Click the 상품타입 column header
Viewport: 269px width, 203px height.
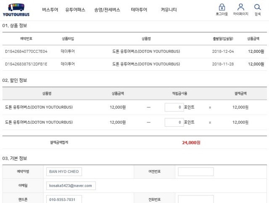point(68,39)
